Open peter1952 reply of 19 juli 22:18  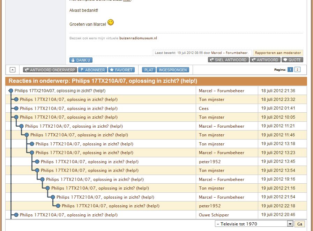[110, 206]
